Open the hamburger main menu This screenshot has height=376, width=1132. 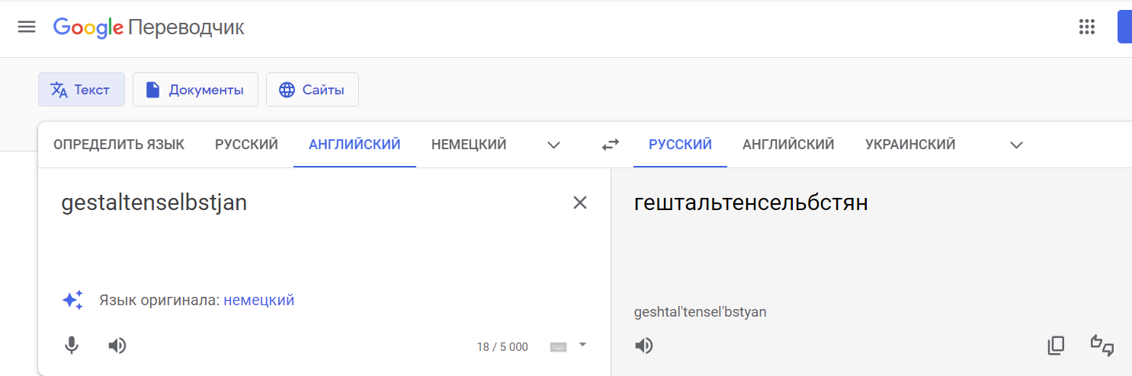coord(27,27)
